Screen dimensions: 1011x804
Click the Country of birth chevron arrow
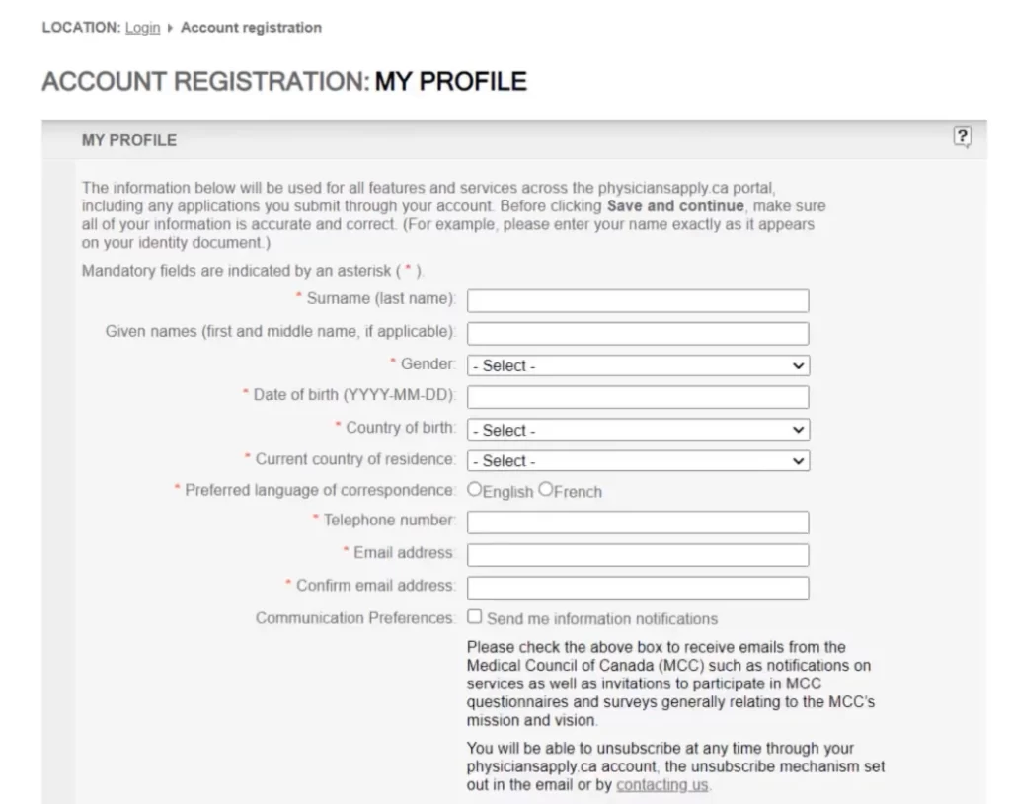(x=799, y=430)
